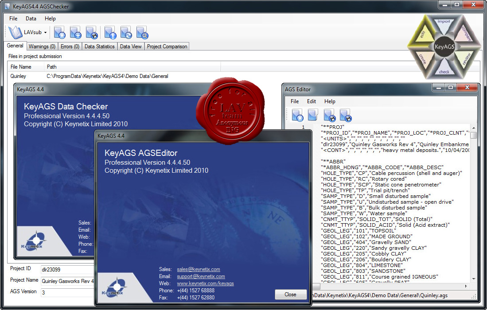Click the line containing "TOPSOIL"
Viewport: 487px width, 310px height.
point(359,231)
